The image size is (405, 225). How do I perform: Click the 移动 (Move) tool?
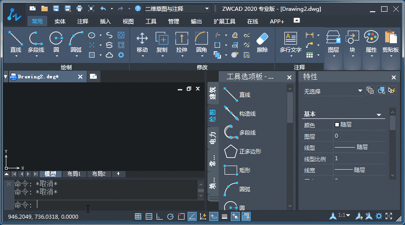click(142, 42)
